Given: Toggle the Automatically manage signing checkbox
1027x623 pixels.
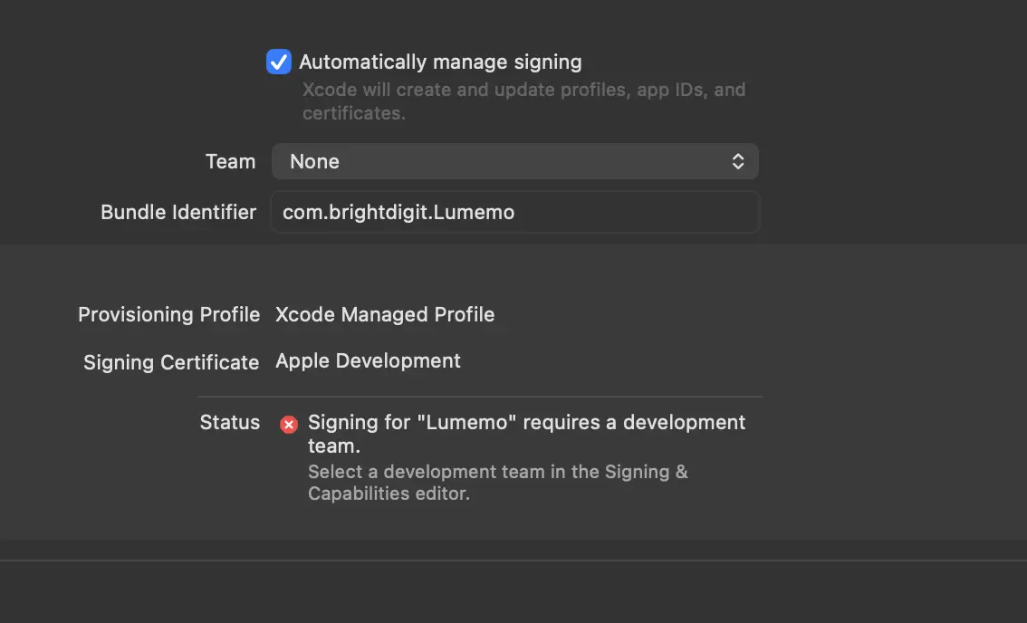Looking at the screenshot, I should 278,62.
